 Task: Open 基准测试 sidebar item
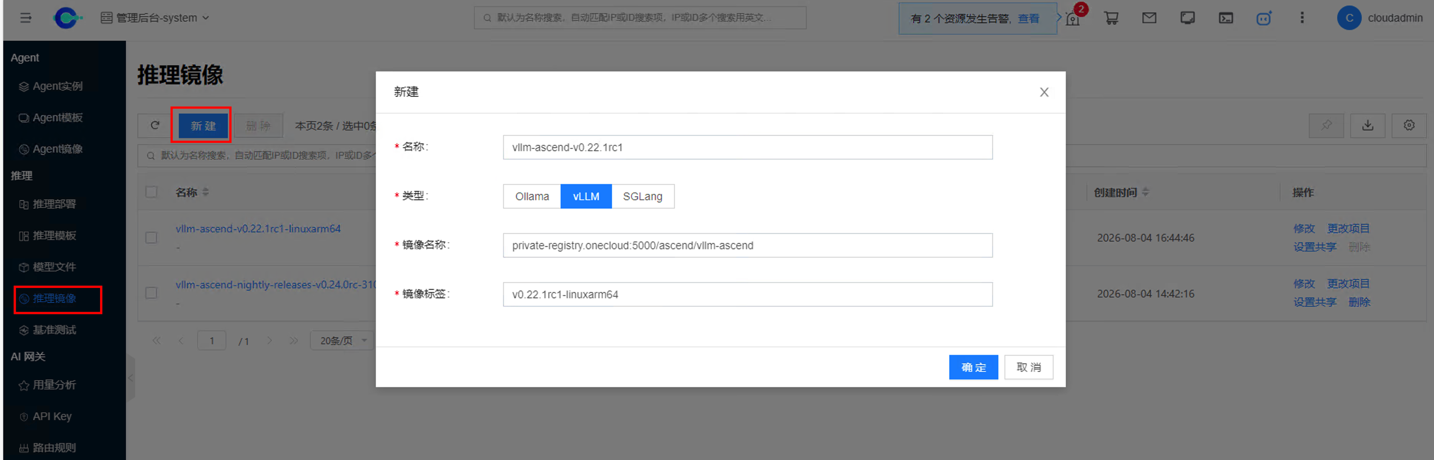pyautogui.click(x=54, y=330)
